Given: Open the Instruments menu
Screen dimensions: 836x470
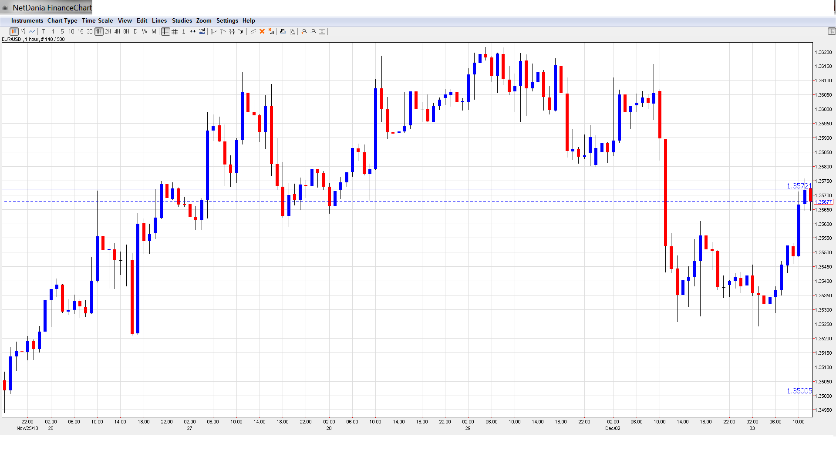Looking at the screenshot, I should [27, 20].
